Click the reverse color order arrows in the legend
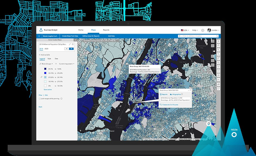This screenshot has height=156, width=256. [41, 77]
